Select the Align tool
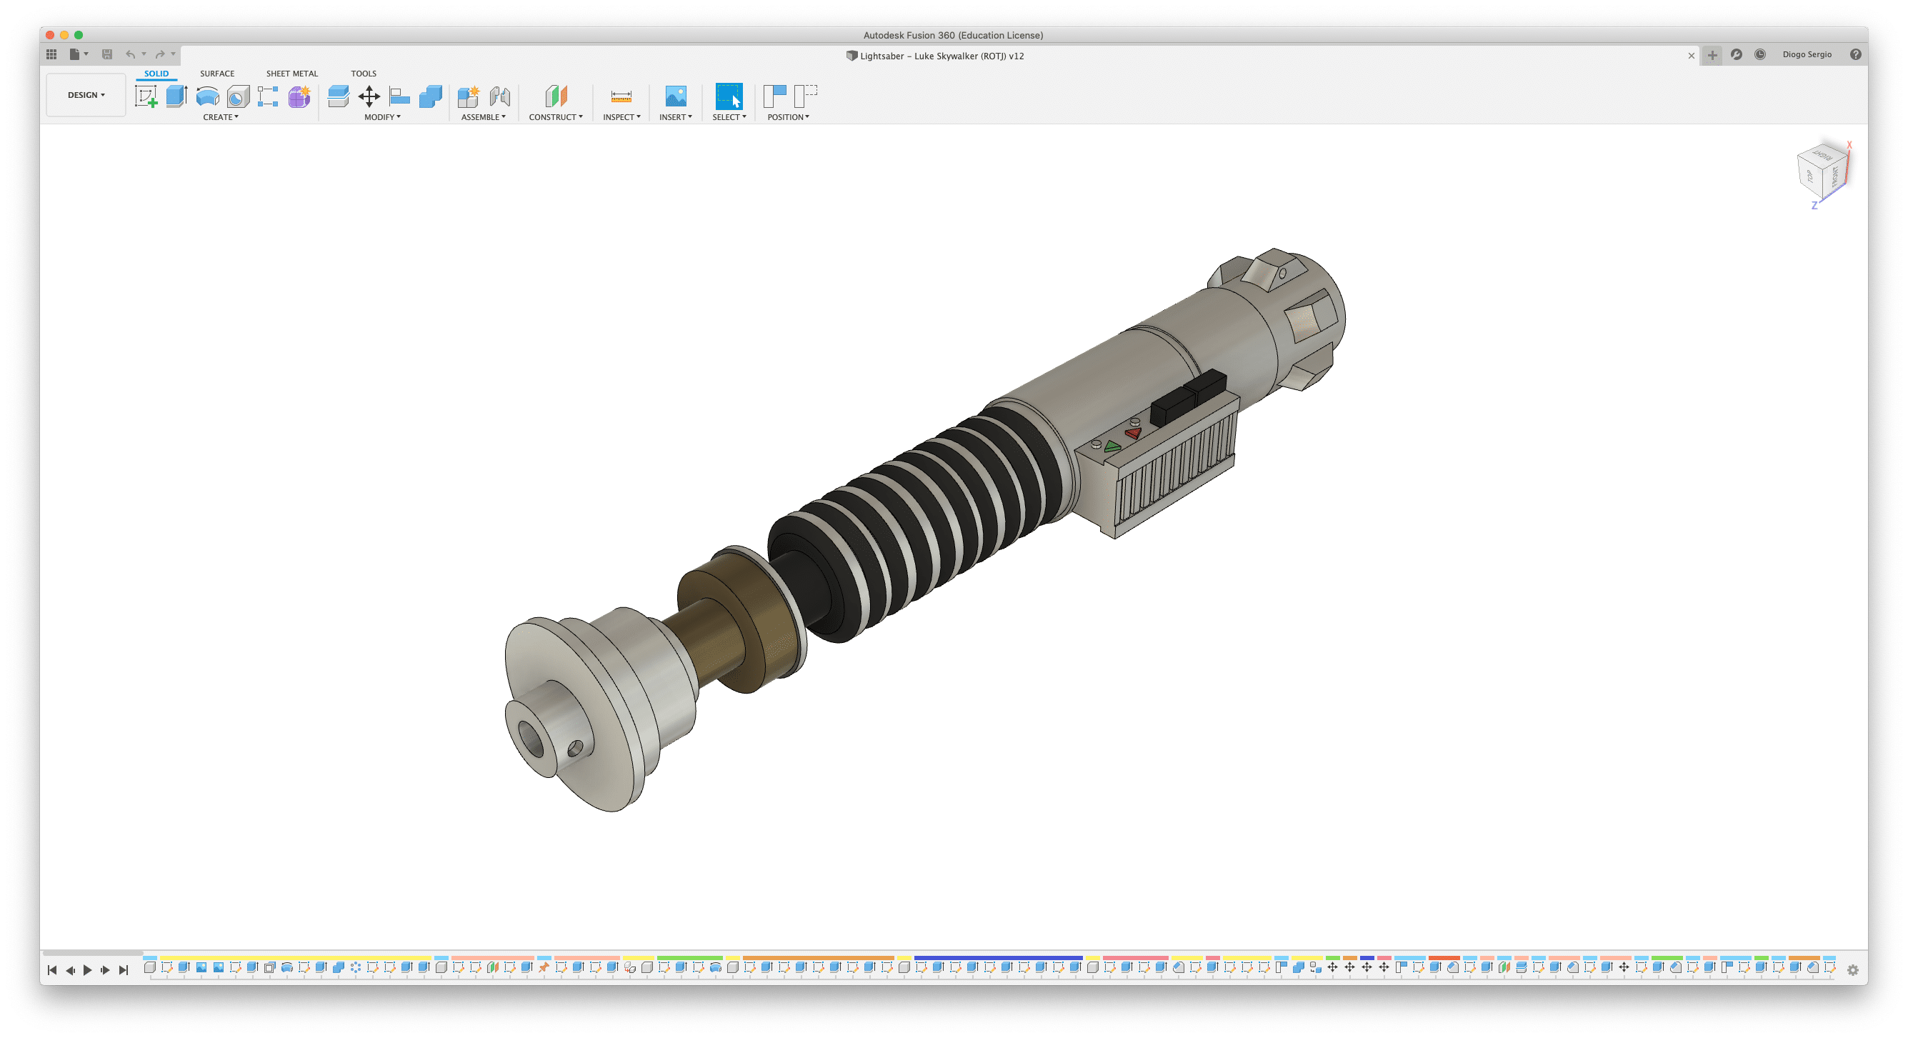This screenshot has width=1908, height=1038. point(399,96)
